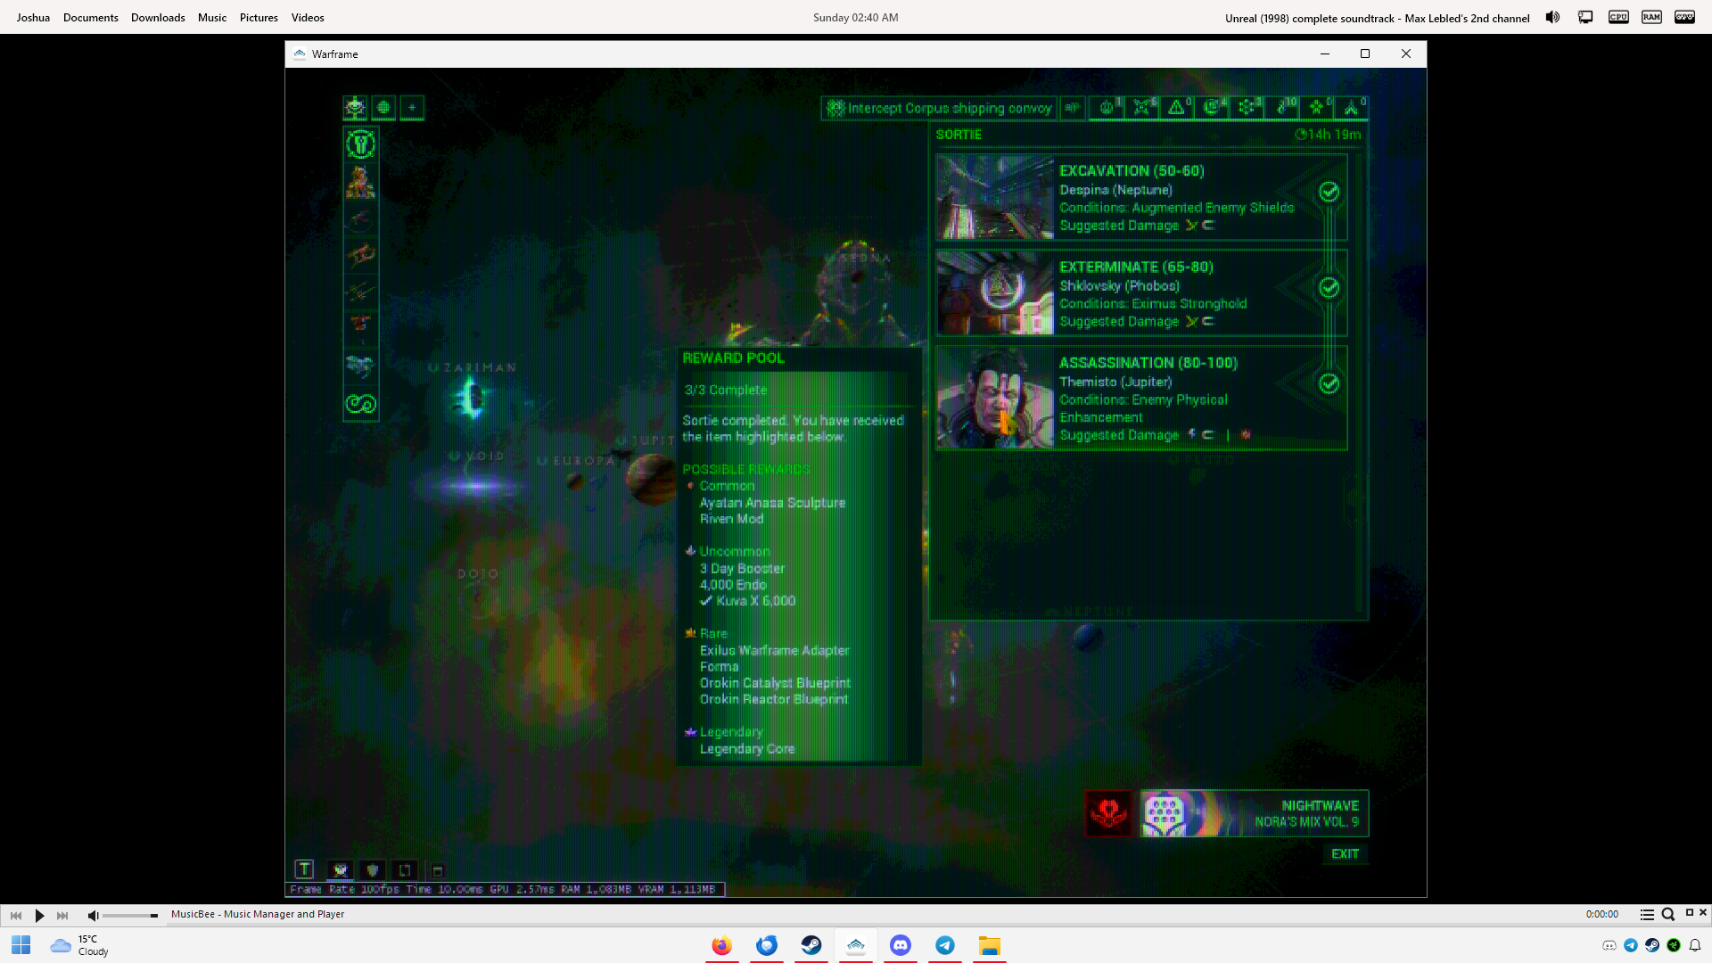Select the shield-shaped chat tab icon
This screenshot has height=963, width=1712.
point(373,870)
